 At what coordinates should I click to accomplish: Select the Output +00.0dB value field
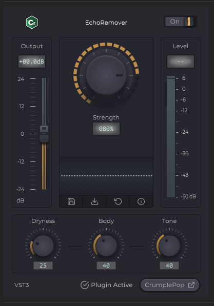(32, 62)
